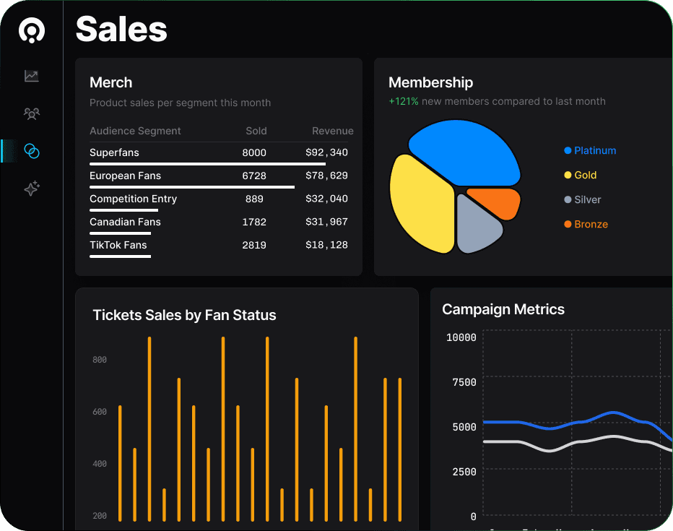
Task: Click the 2500 axis label in Campaign Metrics
Action: click(x=464, y=472)
